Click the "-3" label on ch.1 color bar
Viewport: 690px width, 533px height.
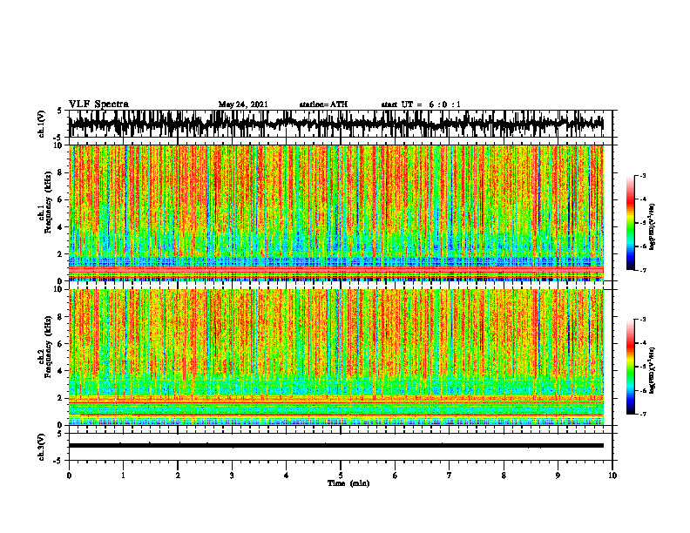pos(642,175)
